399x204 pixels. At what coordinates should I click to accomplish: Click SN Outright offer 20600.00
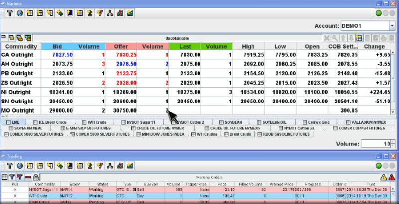(124, 101)
